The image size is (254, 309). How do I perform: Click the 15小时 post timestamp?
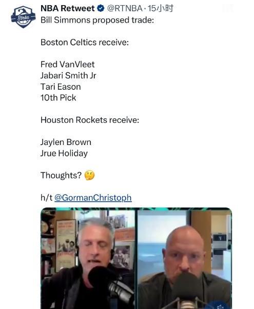click(x=160, y=9)
